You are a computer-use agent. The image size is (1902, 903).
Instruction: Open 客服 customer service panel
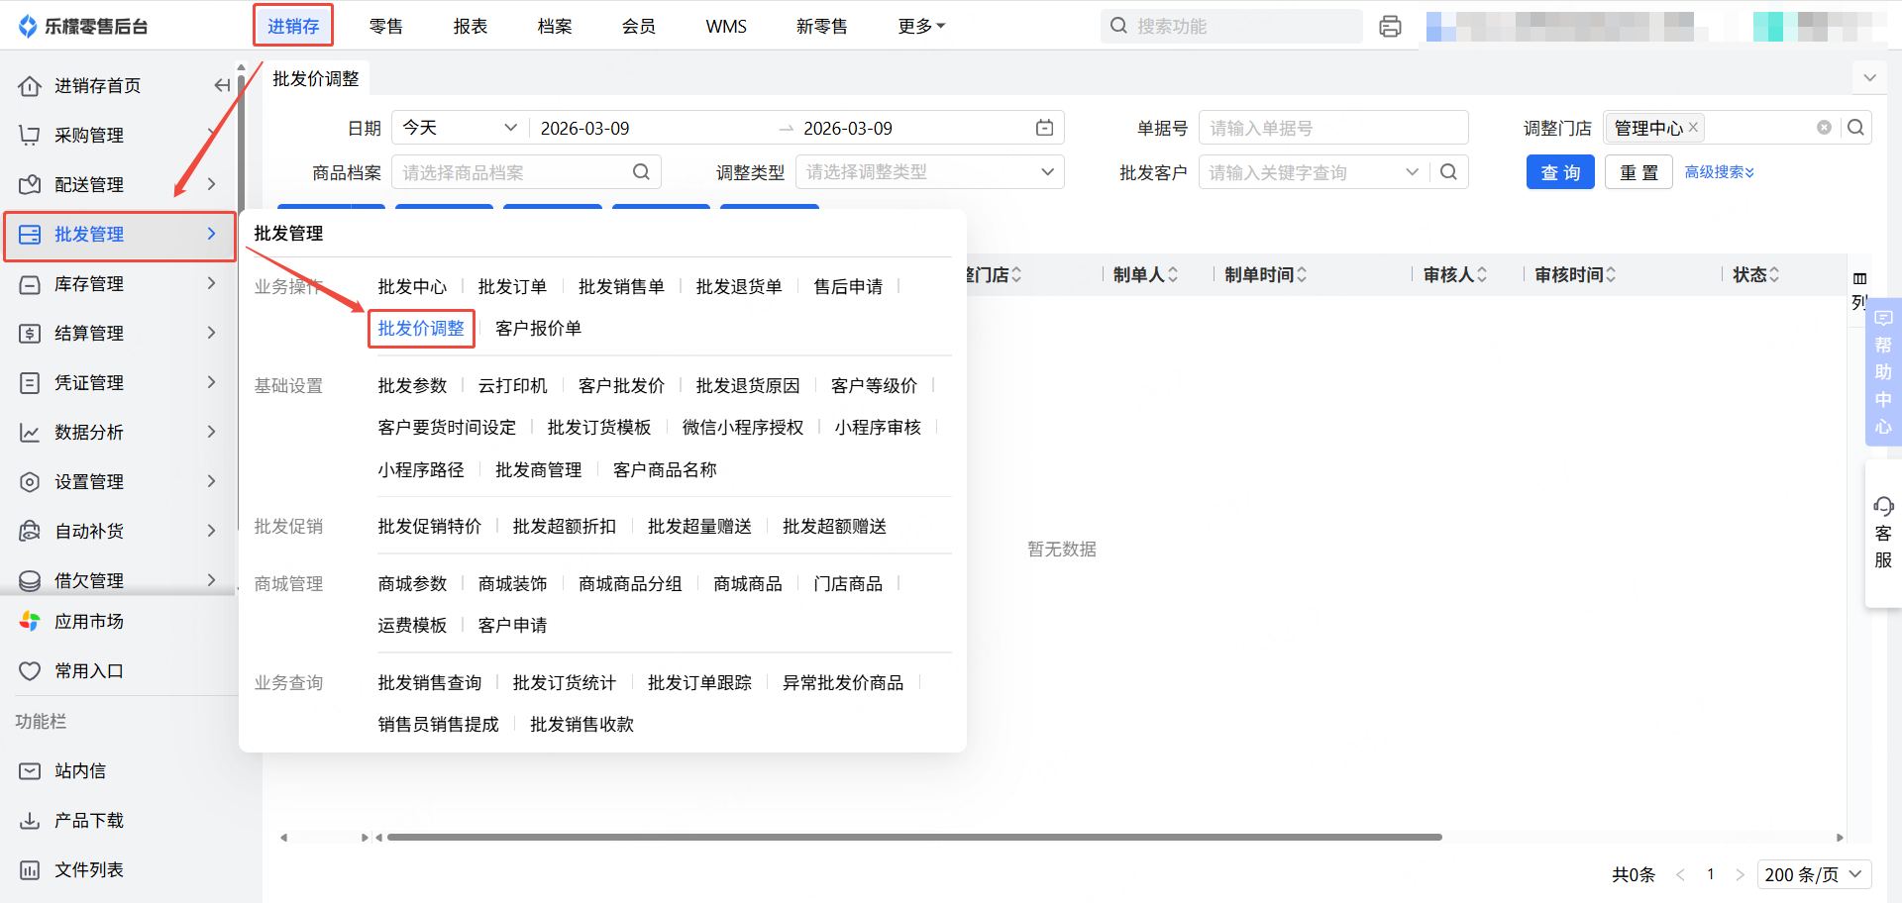pos(1883,533)
